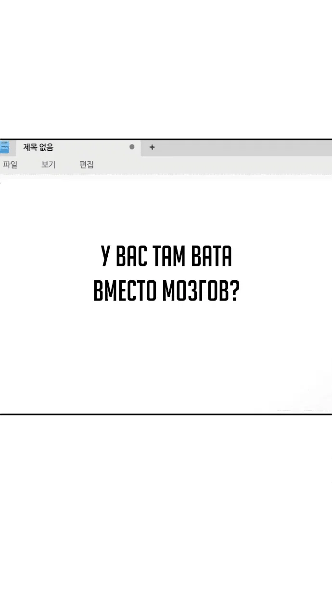The height and width of the screenshot is (614, 332).
Task: Click the Notepad app icon
Action: point(4,147)
